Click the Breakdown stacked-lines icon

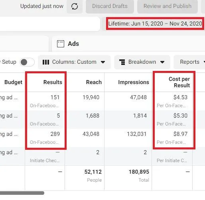click(122, 62)
